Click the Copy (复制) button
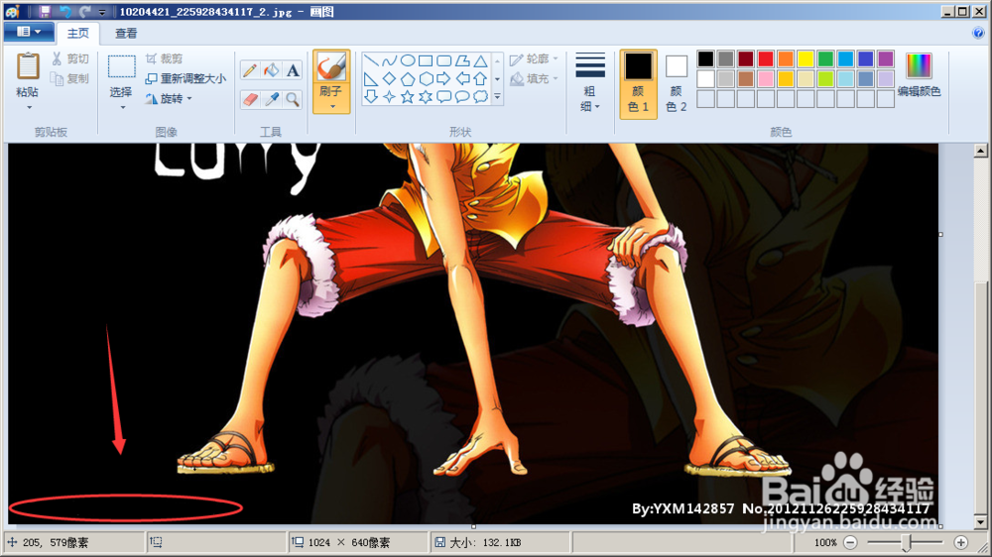Image resolution: width=992 pixels, height=557 pixels. click(70, 78)
